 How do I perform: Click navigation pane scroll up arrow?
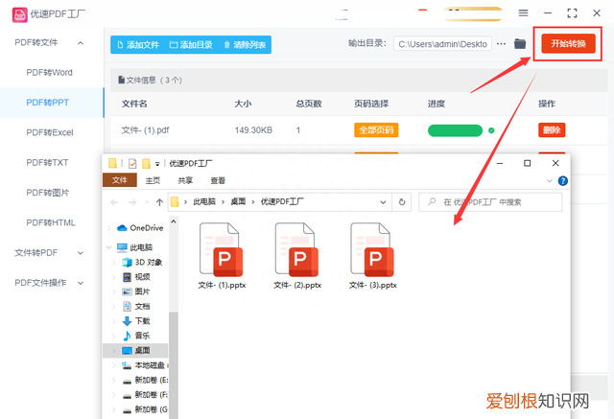[x=174, y=221]
